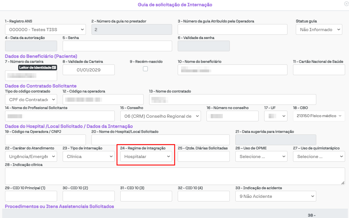349x218 pixels.
Task: Close the Guia de solicitação dialog
Action: pos(346,4)
